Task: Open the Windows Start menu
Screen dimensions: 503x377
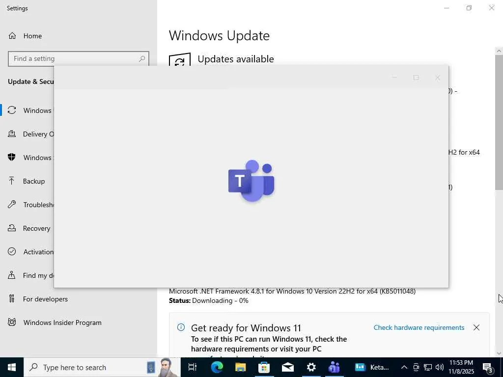Action: 12,367
